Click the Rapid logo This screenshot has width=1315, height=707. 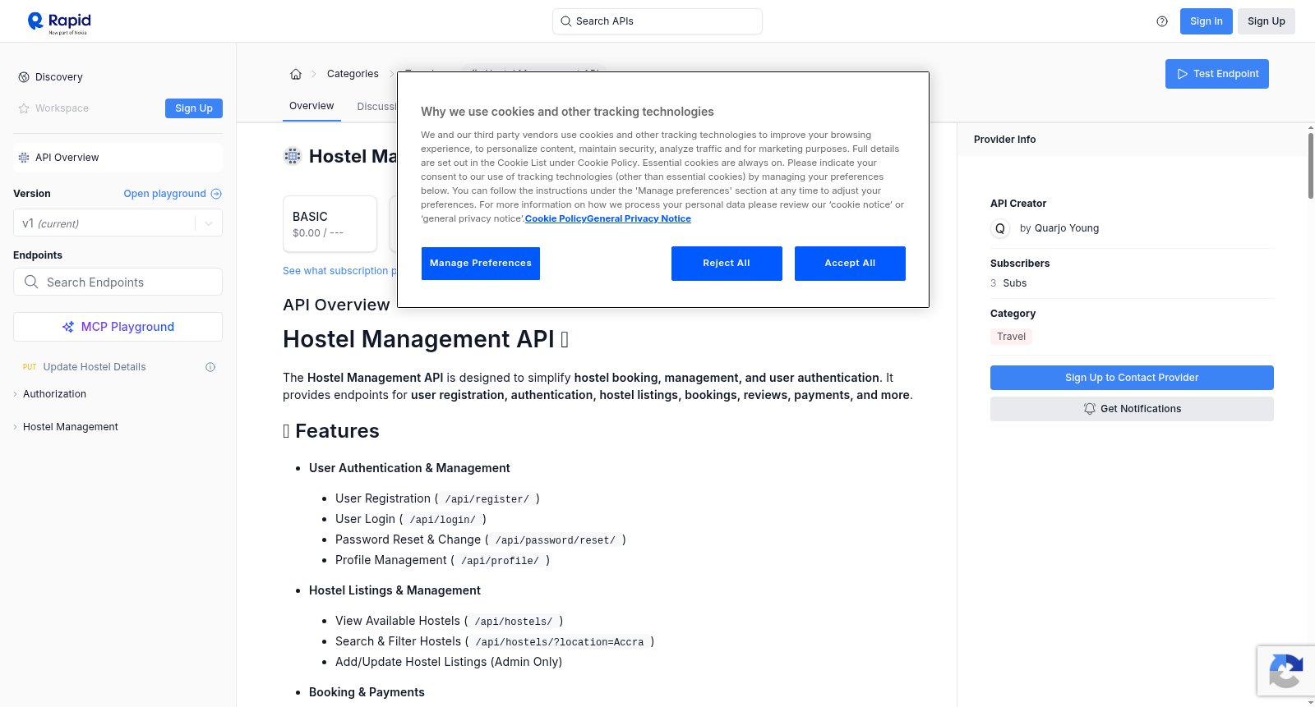(x=59, y=22)
